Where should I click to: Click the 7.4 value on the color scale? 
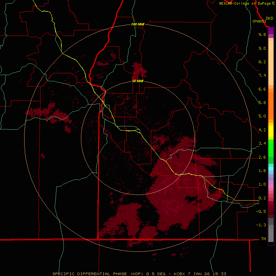coord(262,75)
